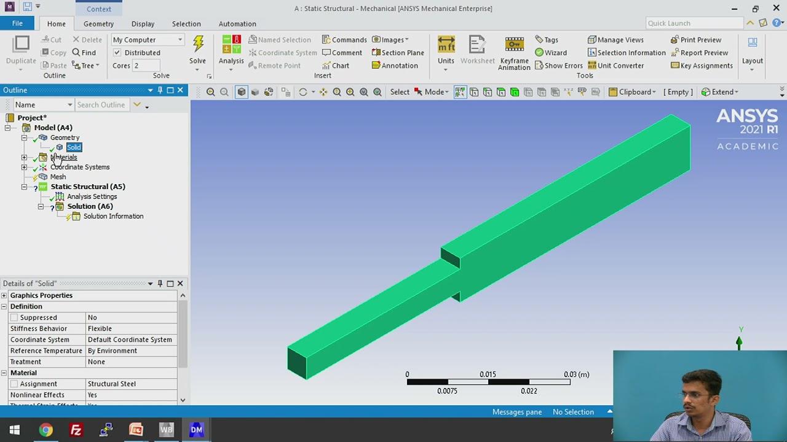
Task: Switch to the Selection ribbon tab
Action: tap(186, 24)
